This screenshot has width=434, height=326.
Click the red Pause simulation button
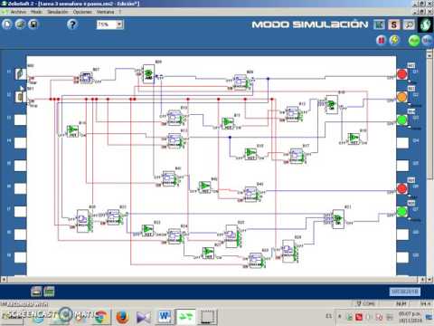(x=382, y=40)
